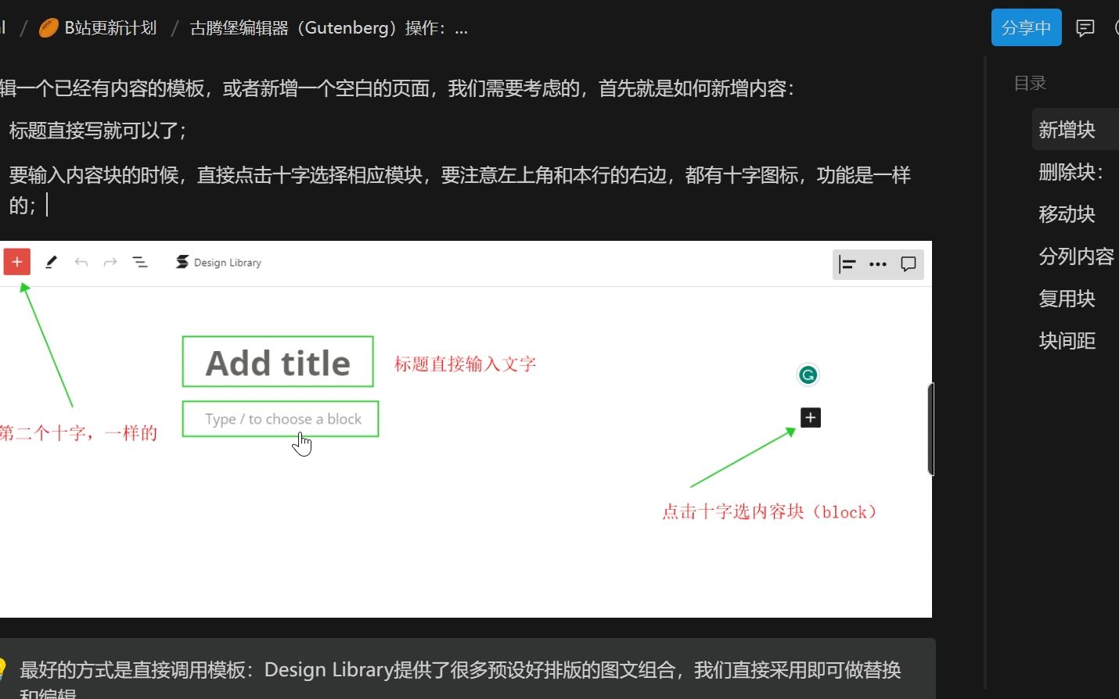Click the 'Type / to choose a block' field

280,419
